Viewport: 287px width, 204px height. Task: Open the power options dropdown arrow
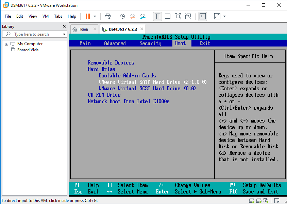pyautogui.click(x=95, y=16)
